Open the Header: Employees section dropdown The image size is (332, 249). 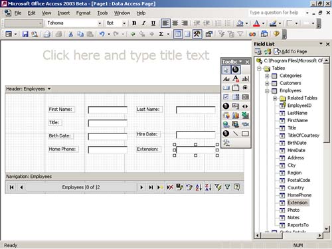tap(49, 89)
